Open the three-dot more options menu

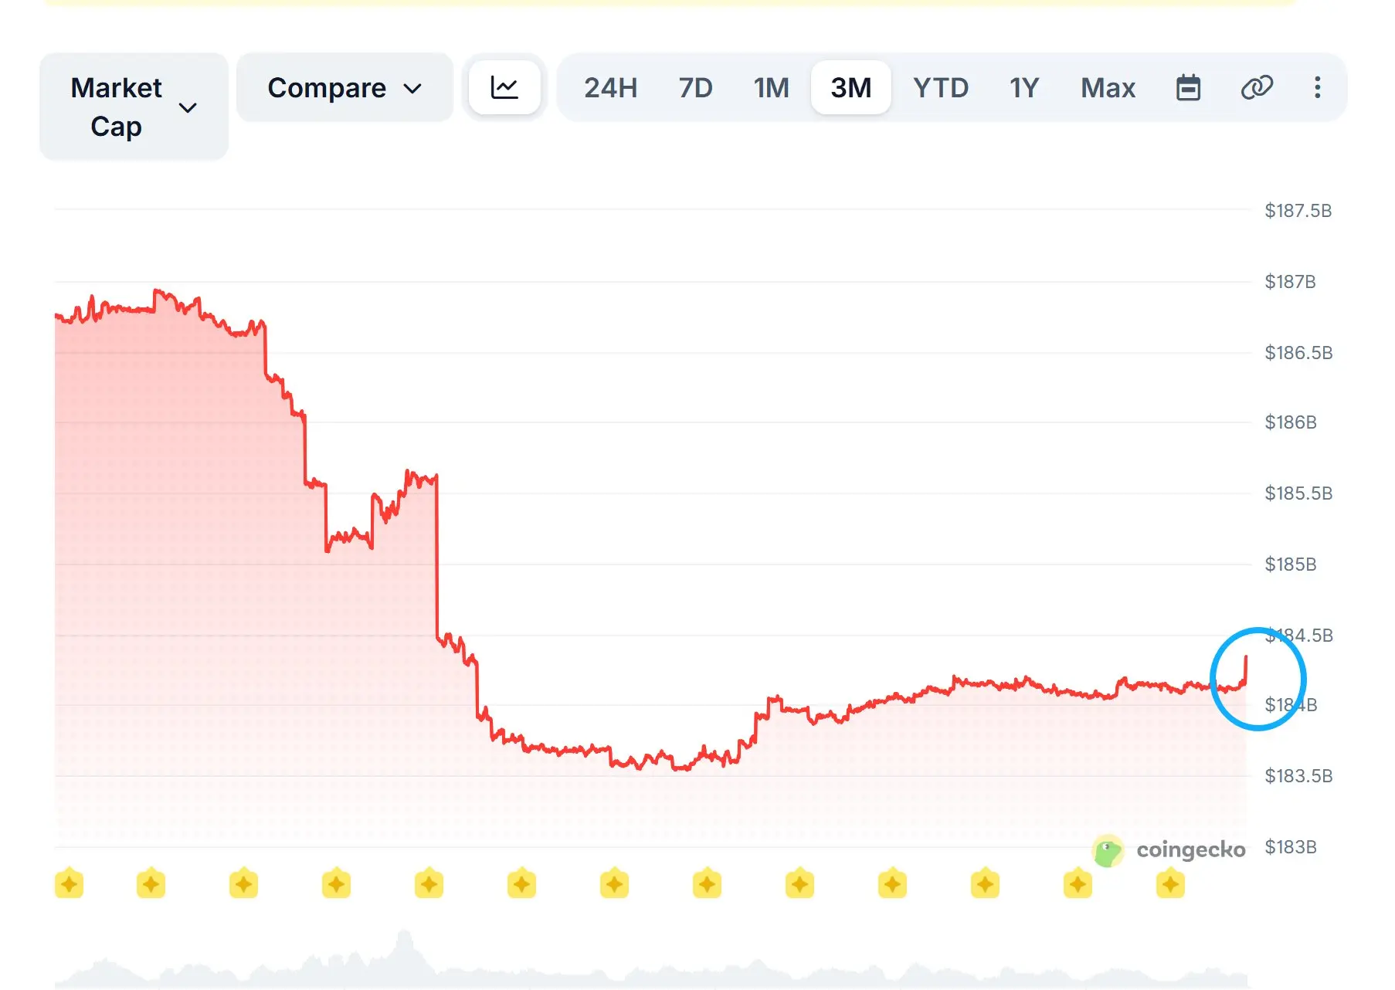(x=1318, y=87)
